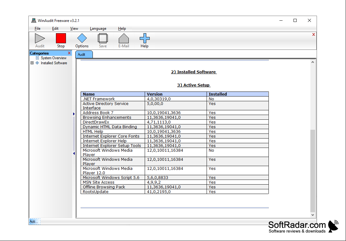Select 'Dynamic HTML Data Binding' cell
The height and width of the screenshot is (241, 346).
pyautogui.click(x=113, y=127)
